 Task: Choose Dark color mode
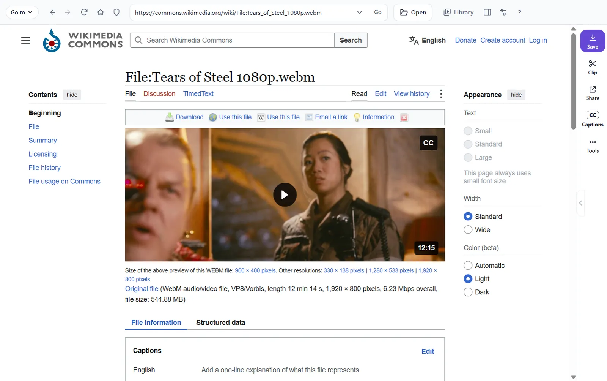pyautogui.click(x=468, y=292)
